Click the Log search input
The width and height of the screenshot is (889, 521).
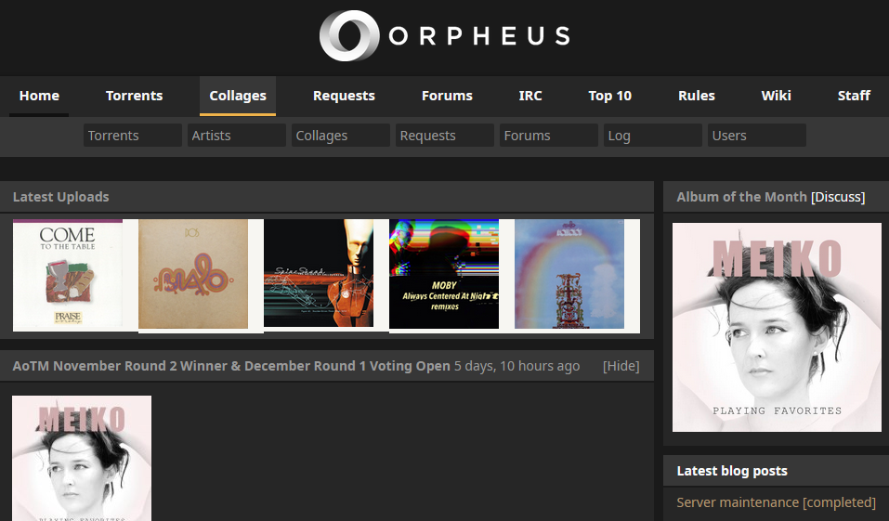pyautogui.click(x=652, y=136)
